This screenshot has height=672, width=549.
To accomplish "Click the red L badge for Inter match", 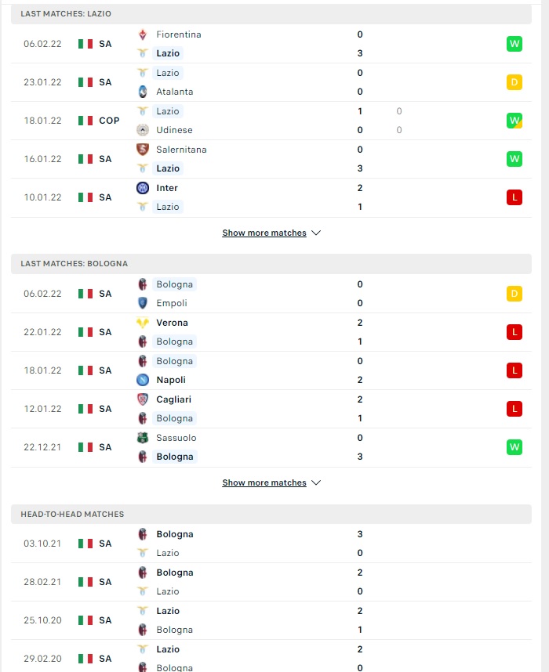I will (x=514, y=197).
